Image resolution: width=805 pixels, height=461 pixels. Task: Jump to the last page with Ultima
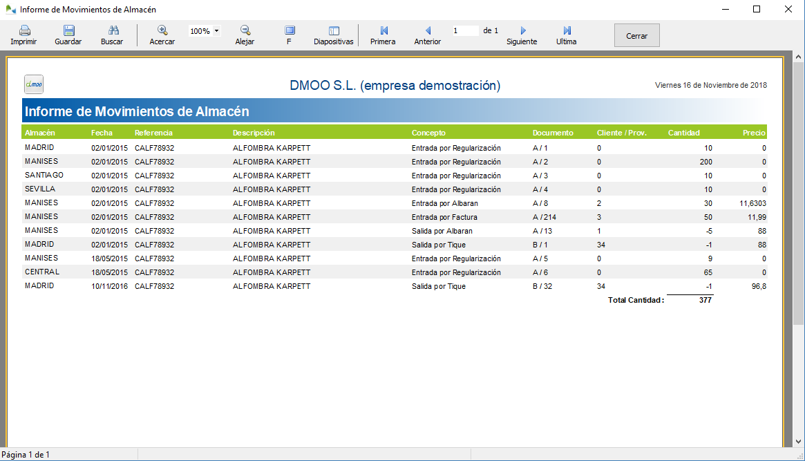566,35
